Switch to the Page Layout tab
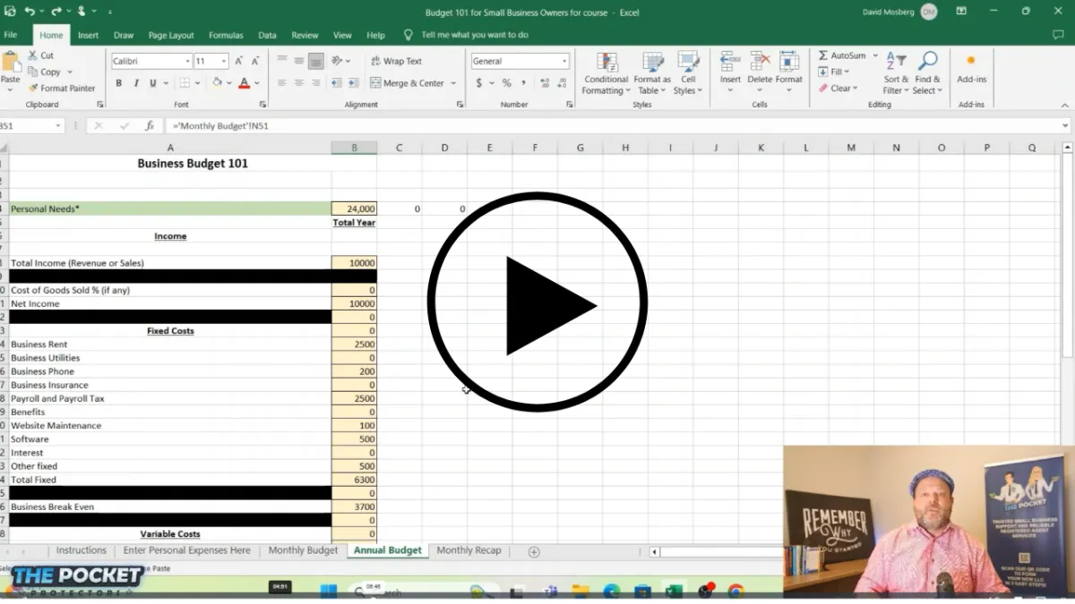The width and height of the screenshot is (1075, 604). pos(171,35)
